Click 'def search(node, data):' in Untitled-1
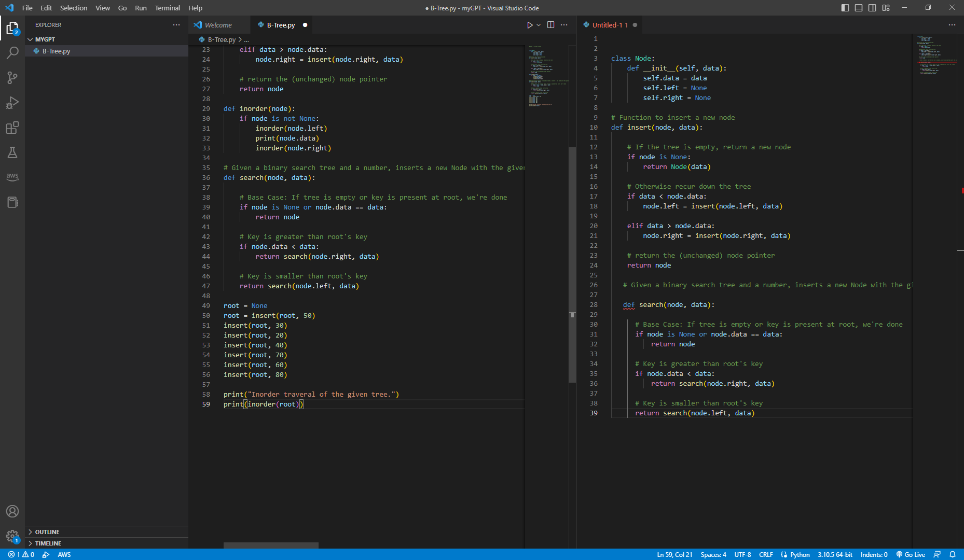Viewport: 964px width, 560px height. tap(668, 305)
